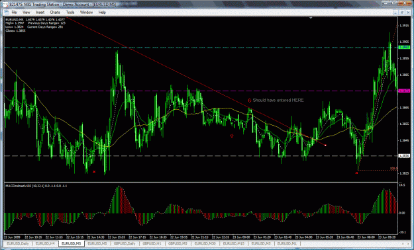
Task: Click the boxed price label on the gray dashed line
Action: 404,156
